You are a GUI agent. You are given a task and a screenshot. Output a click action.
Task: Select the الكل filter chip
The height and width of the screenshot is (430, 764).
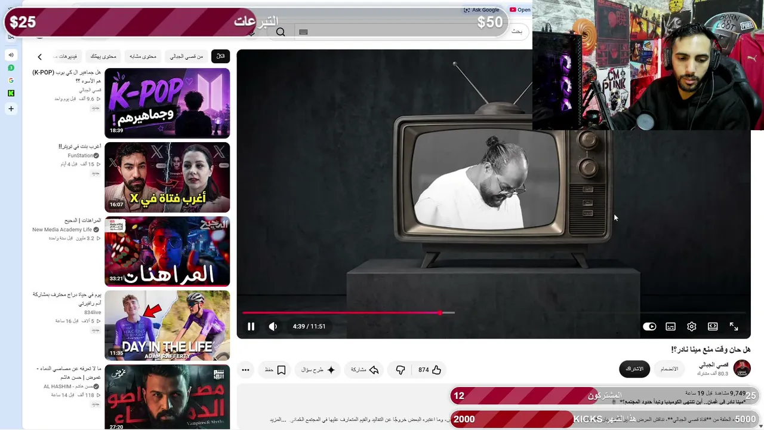(x=221, y=56)
